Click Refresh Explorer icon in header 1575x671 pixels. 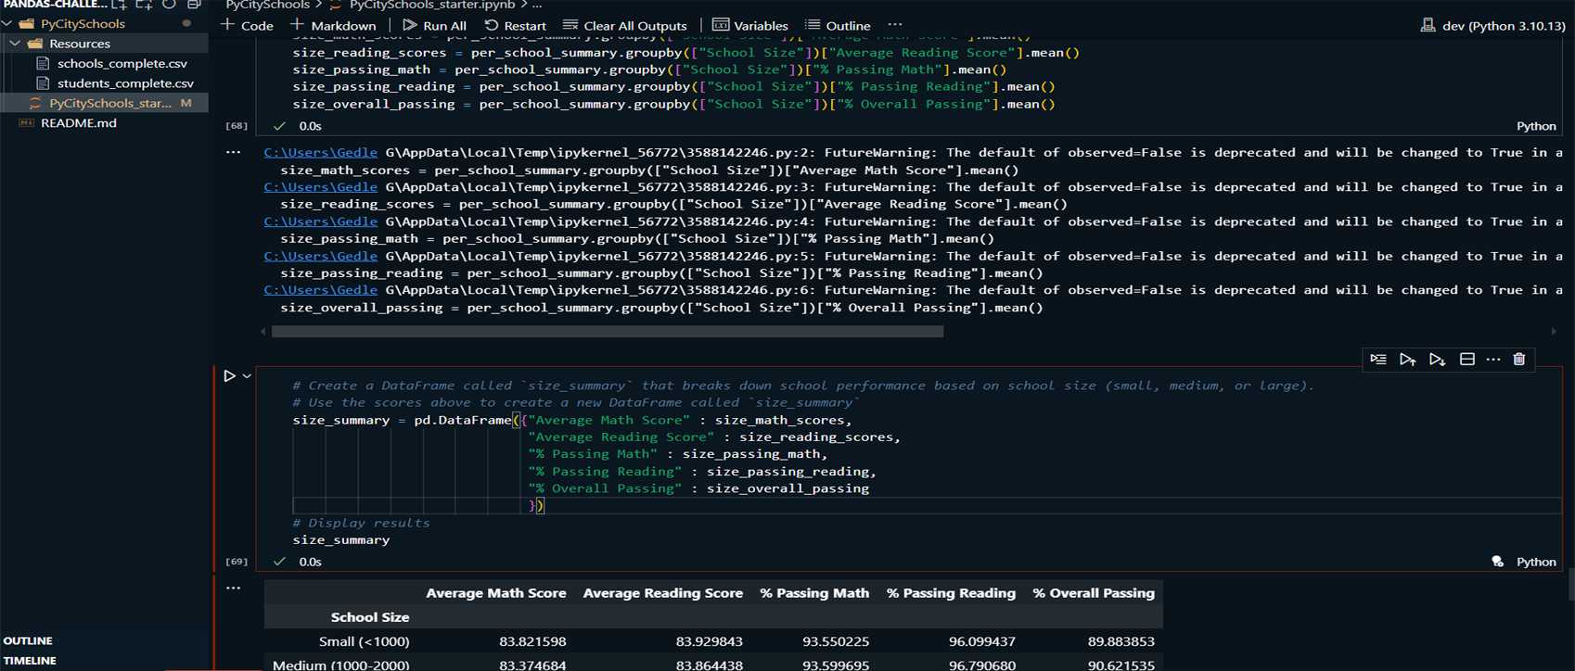169,5
